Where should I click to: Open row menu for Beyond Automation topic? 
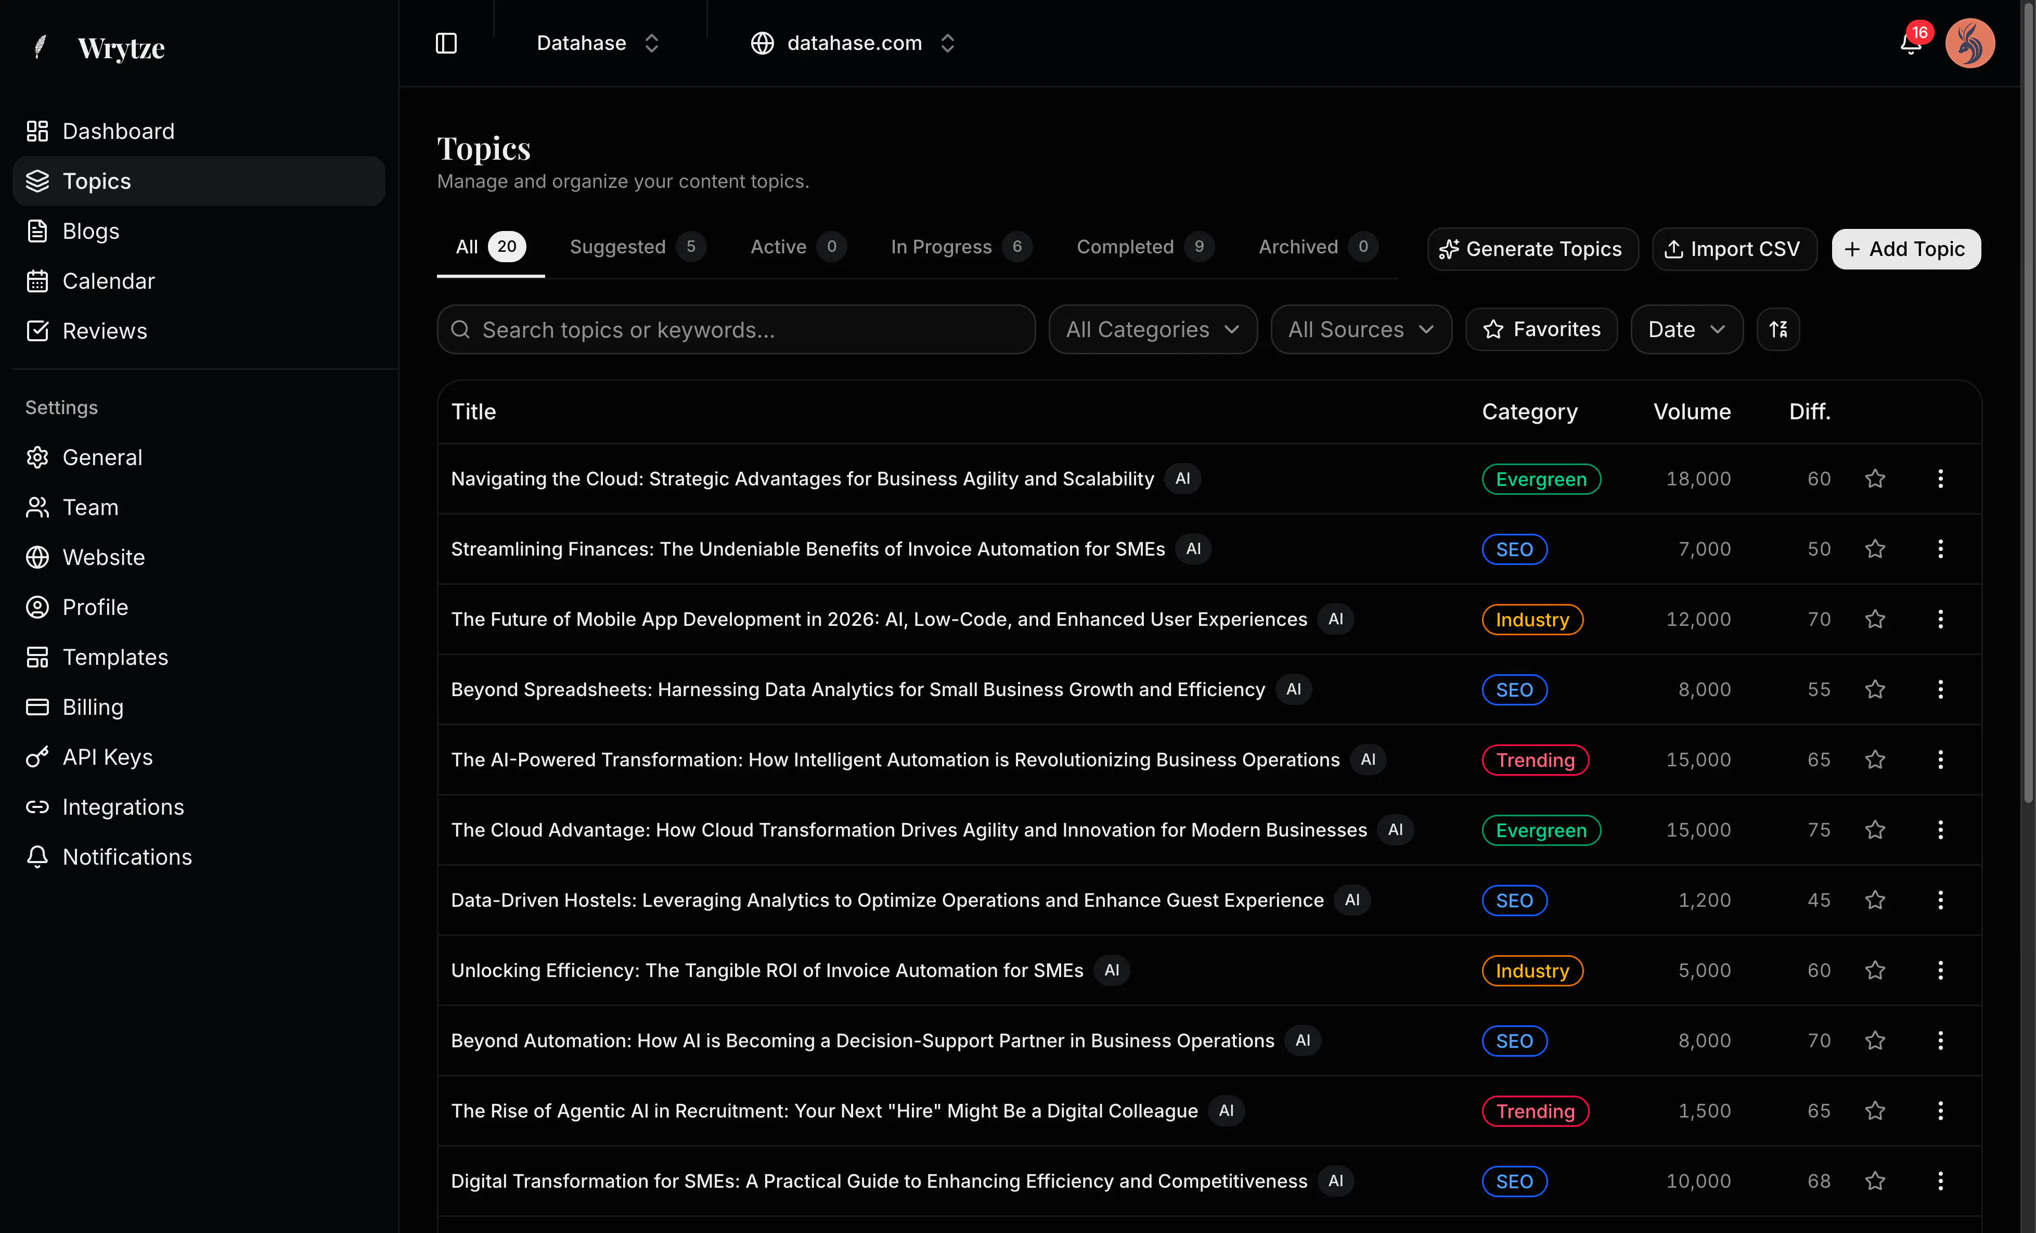[1940, 1041]
